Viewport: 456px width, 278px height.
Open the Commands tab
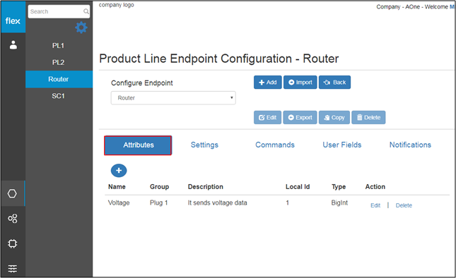click(275, 145)
